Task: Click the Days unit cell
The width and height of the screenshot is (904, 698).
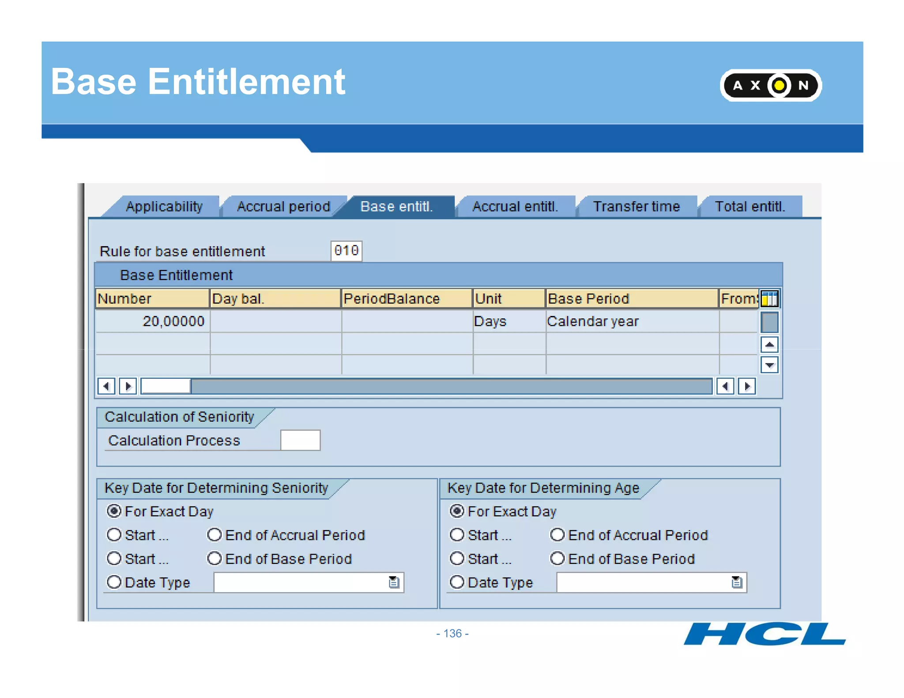Action: coord(509,321)
